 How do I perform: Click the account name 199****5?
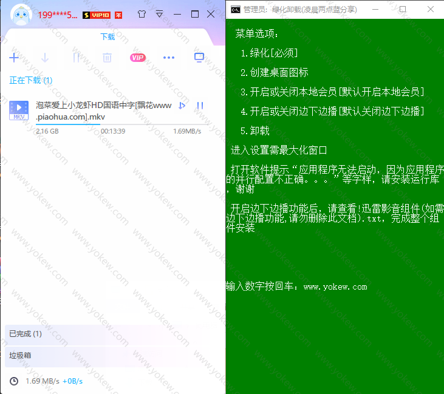[57, 15]
